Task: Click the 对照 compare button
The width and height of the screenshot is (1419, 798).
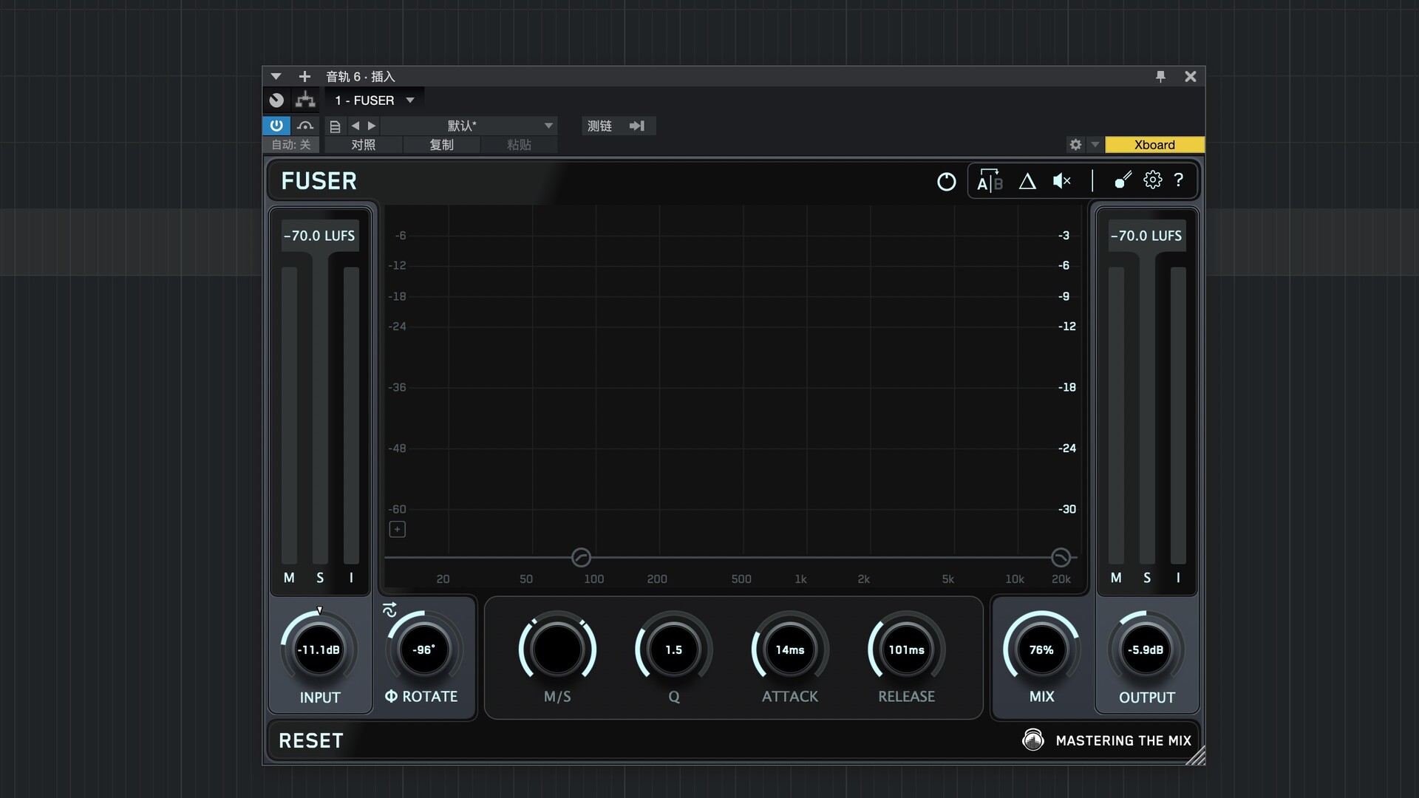Action: pos(364,145)
